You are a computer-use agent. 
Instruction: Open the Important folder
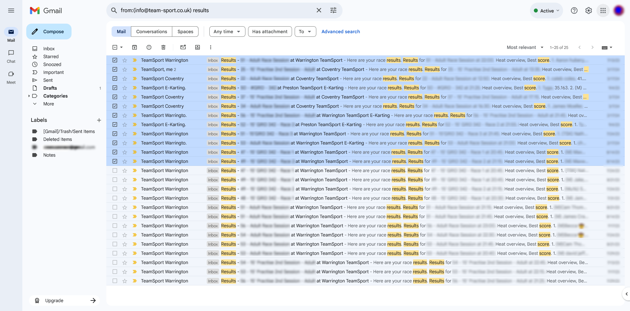(x=53, y=72)
